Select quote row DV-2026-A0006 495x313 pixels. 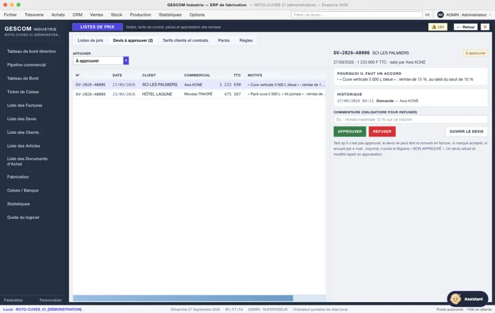click(199, 85)
